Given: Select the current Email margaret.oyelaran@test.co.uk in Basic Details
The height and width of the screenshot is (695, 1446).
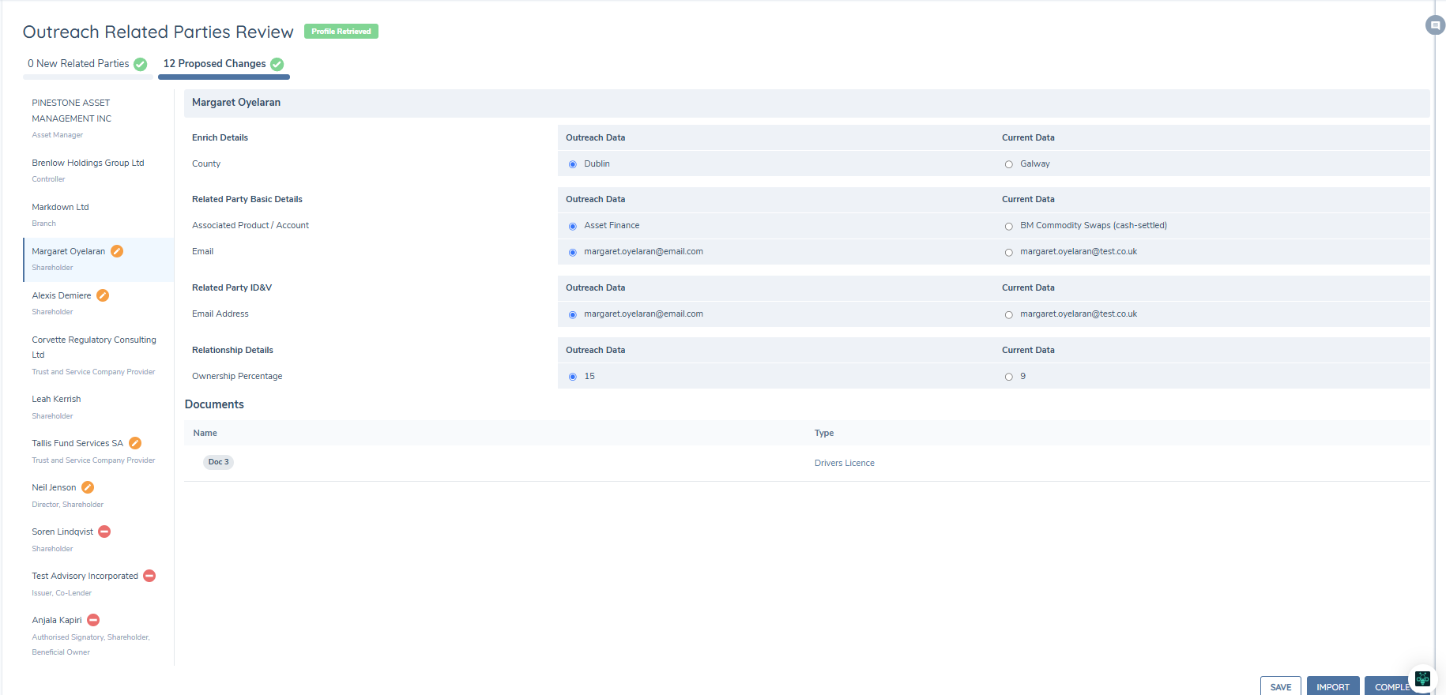Looking at the screenshot, I should (1008, 252).
